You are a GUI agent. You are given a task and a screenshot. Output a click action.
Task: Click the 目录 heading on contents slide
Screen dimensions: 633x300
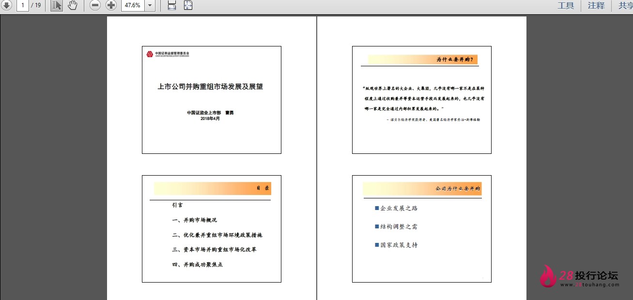pos(262,188)
